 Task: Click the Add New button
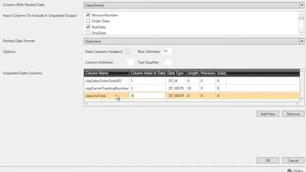(x=268, y=114)
